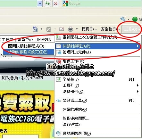
Task: Click the green ball status icon
Action: 135,19
